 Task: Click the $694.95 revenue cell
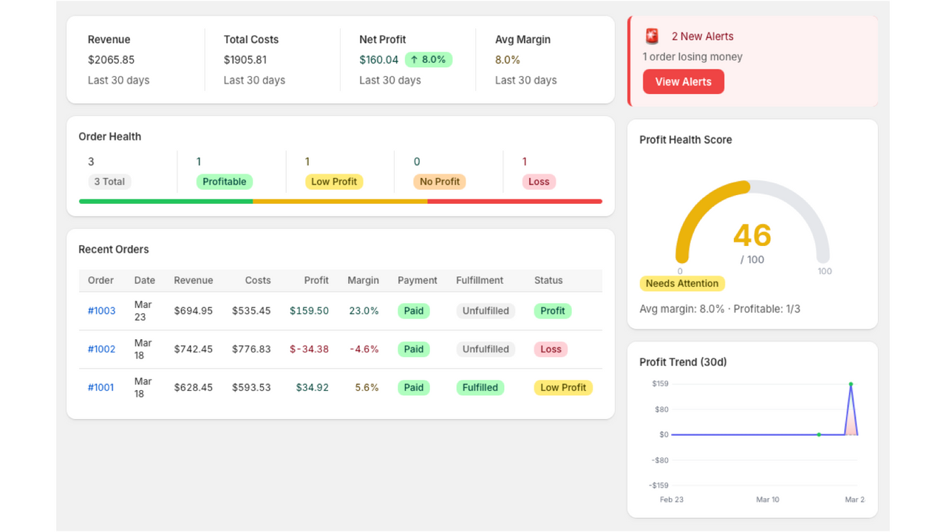tap(194, 311)
